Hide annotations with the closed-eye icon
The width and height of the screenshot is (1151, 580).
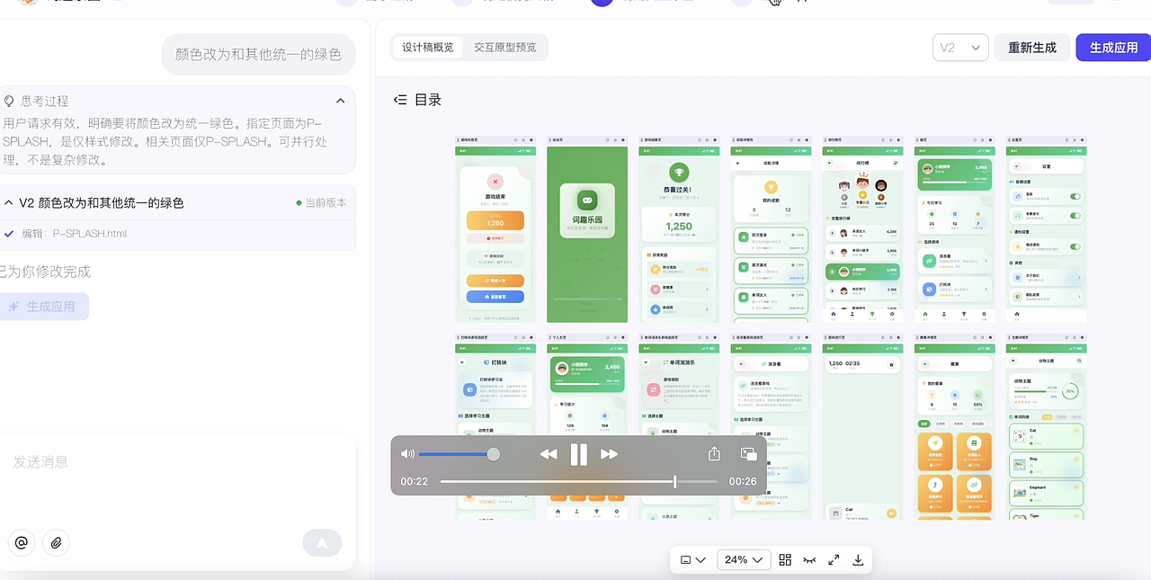coord(808,559)
